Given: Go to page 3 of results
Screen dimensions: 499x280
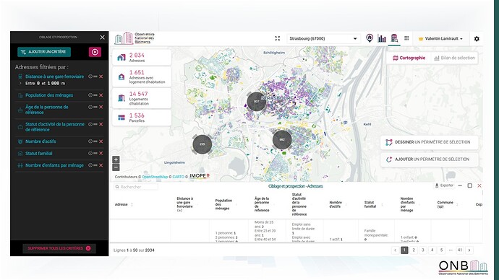Looking at the screenshot, I should tap(422, 250).
